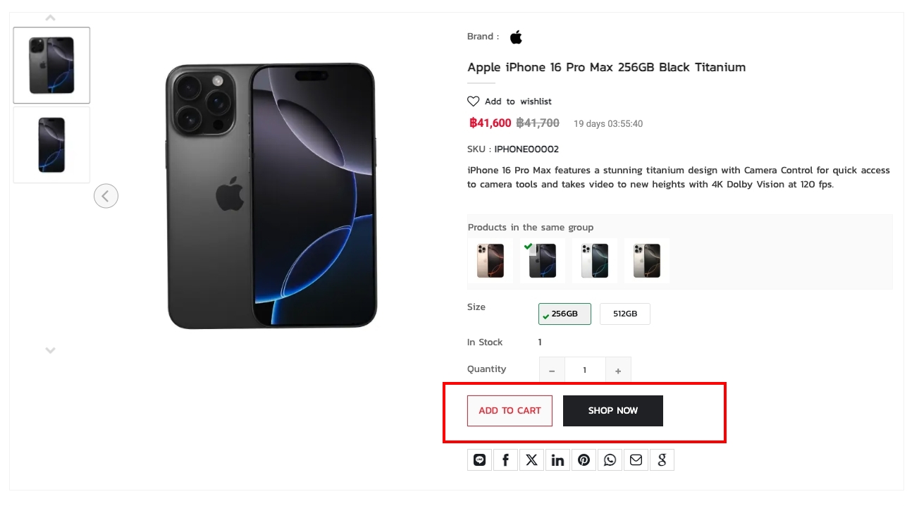
Task: Share product on Facebook
Action: (506, 460)
